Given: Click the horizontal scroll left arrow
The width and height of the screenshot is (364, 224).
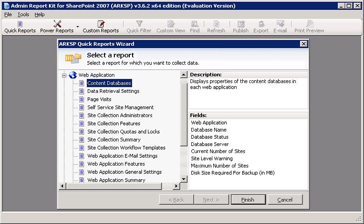Looking at the screenshot, I should (62, 186).
